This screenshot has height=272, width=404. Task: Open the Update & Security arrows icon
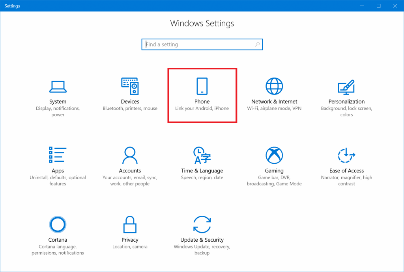coord(202,224)
